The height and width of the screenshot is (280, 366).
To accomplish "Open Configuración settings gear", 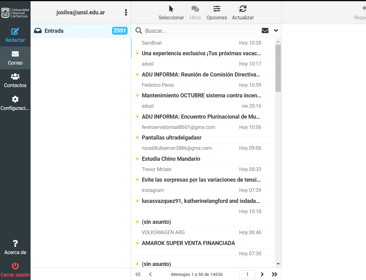I will (15, 103).
